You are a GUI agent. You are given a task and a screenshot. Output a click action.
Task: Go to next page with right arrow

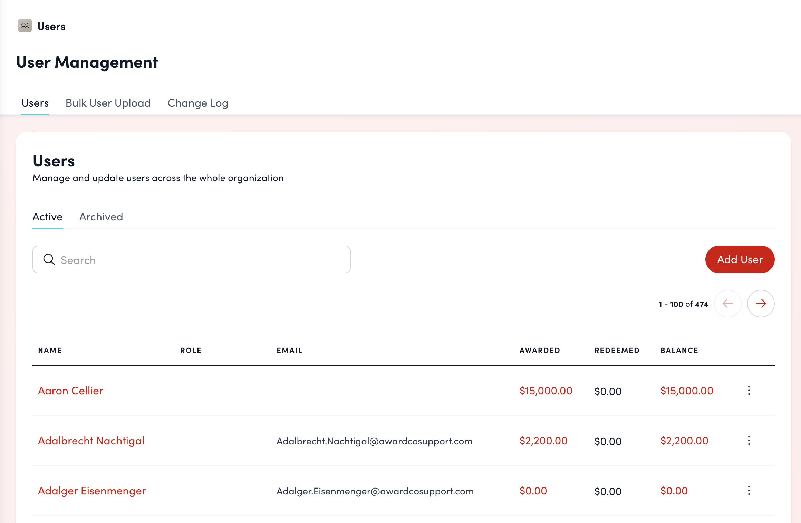761,304
